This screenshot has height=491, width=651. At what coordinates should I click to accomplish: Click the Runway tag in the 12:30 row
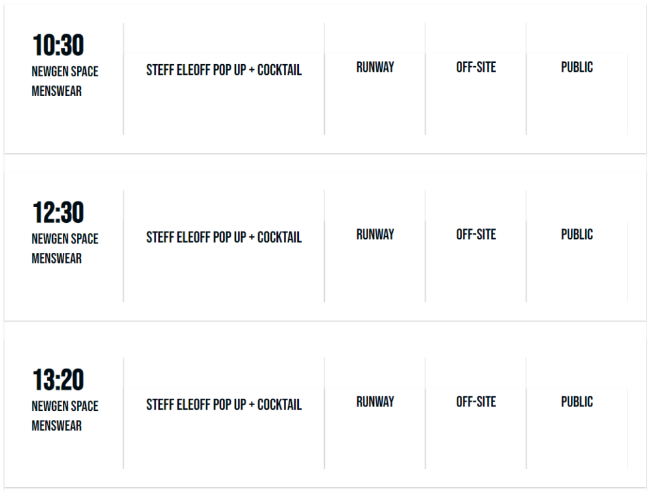(375, 234)
